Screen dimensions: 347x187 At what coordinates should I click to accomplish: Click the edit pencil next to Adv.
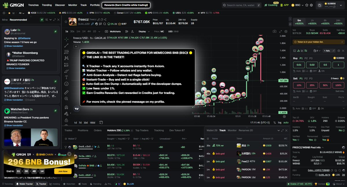pyautogui.click(x=334, y=50)
